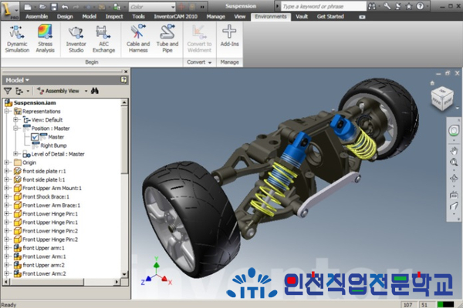
Task: Save the document using the disk icon
Action: 53,6
